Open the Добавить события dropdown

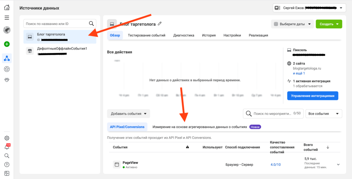click(x=128, y=114)
